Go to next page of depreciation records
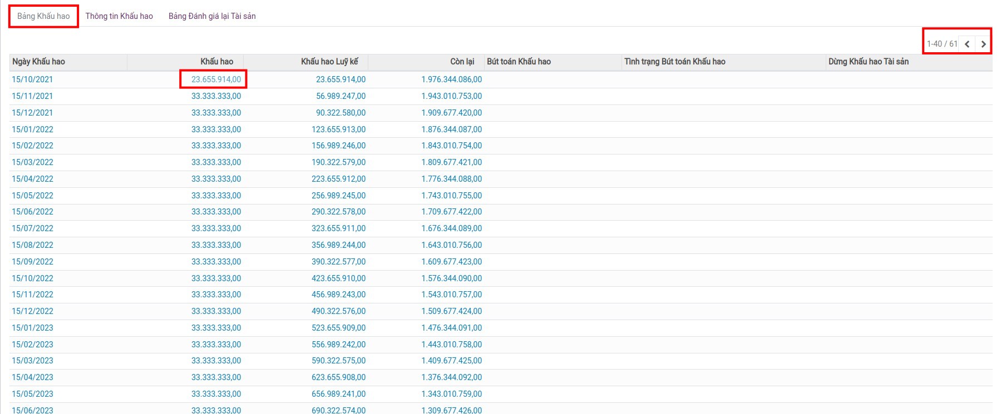1001x414 pixels. coord(983,44)
